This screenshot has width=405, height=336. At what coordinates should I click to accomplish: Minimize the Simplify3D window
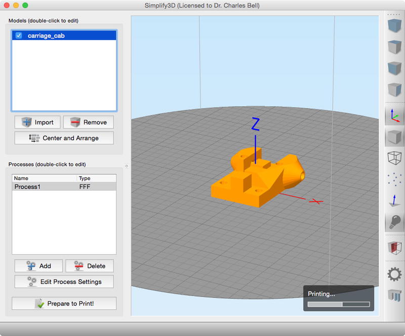(x=16, y=5)
